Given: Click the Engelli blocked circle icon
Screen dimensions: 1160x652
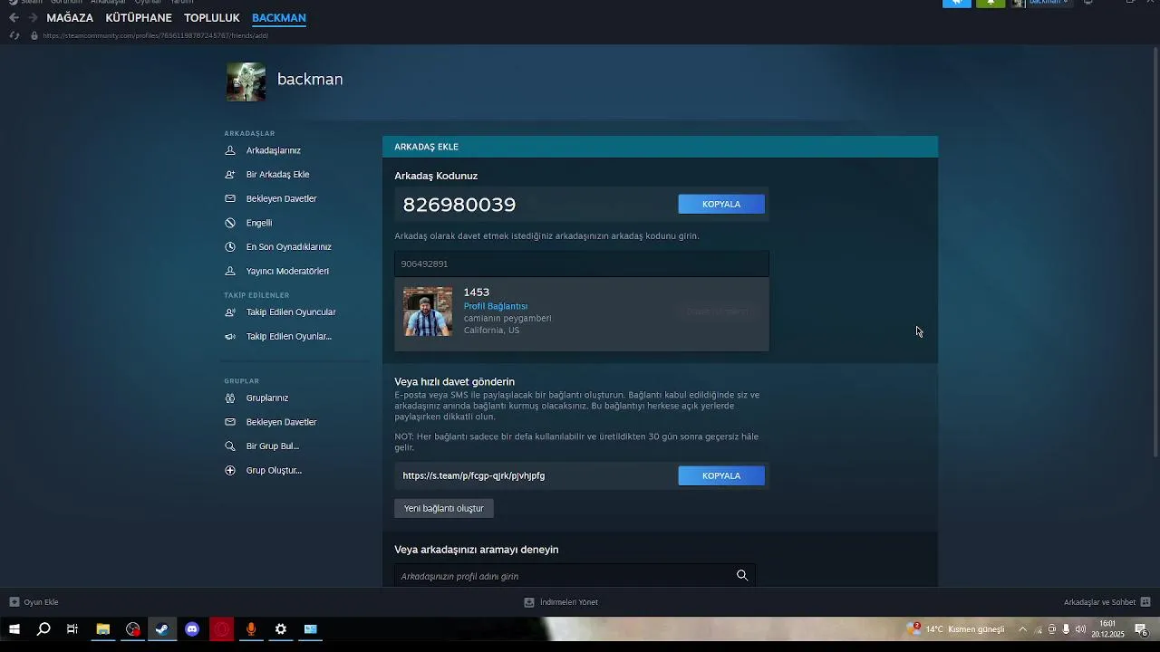Looking at the screenshot, I should click(230, 223).
